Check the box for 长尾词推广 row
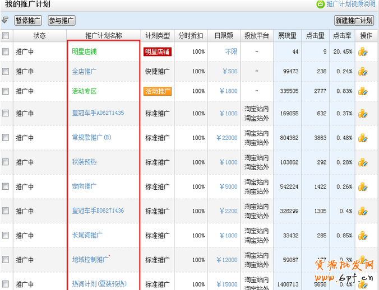The height and width of the screenshot is (290, 379). click(x=5, y=235)
